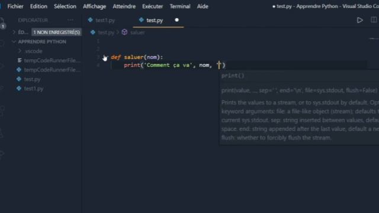The height and width of the screenshot is (213, 379).
Task: Split the editor to the right
Action: coord(374,20)
